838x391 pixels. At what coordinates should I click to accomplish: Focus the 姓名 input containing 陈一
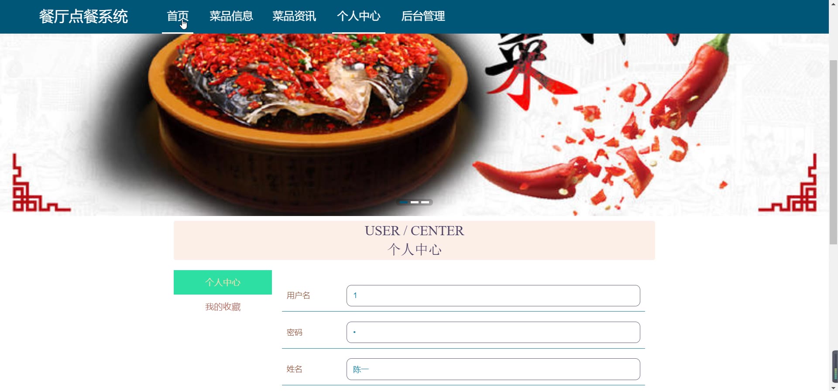click(x=493, y=369)
